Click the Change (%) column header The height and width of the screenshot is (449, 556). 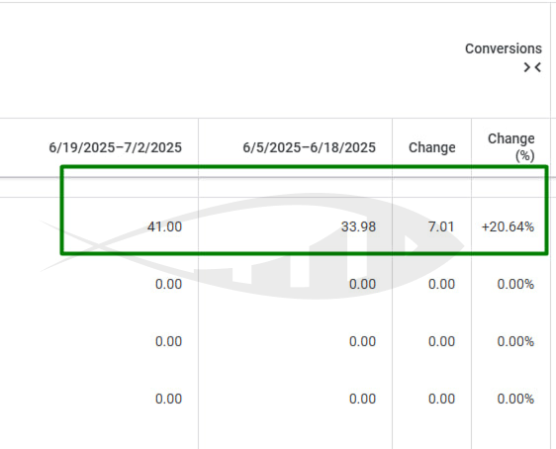[x=510, y=147]
